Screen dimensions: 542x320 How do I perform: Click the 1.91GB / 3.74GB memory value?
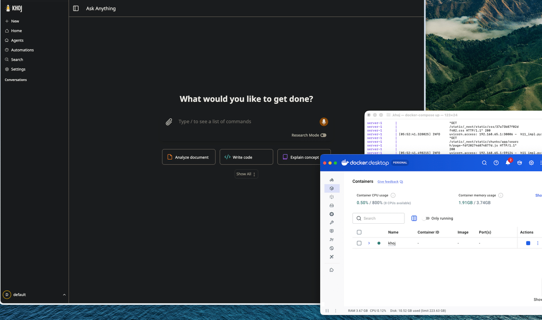pyautogui.click(x=475, y=203)
